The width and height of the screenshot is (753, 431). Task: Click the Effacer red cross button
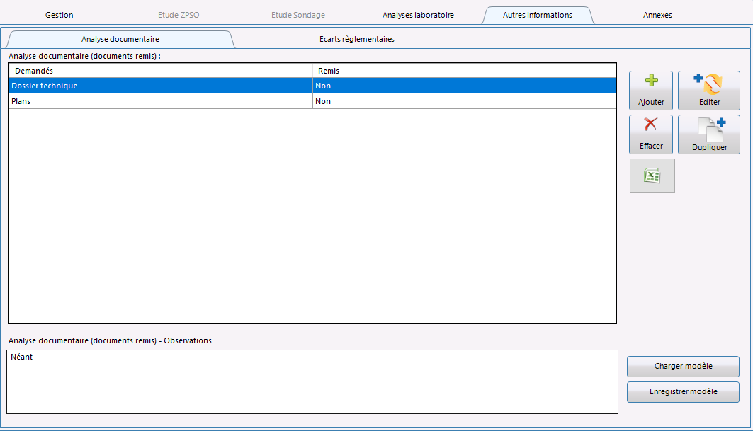tap(651, 134)
